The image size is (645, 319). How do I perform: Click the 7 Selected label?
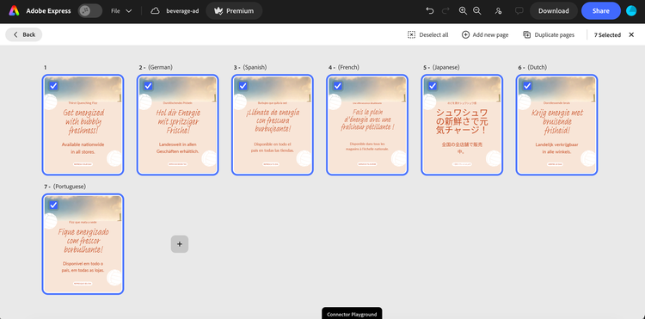607,35
